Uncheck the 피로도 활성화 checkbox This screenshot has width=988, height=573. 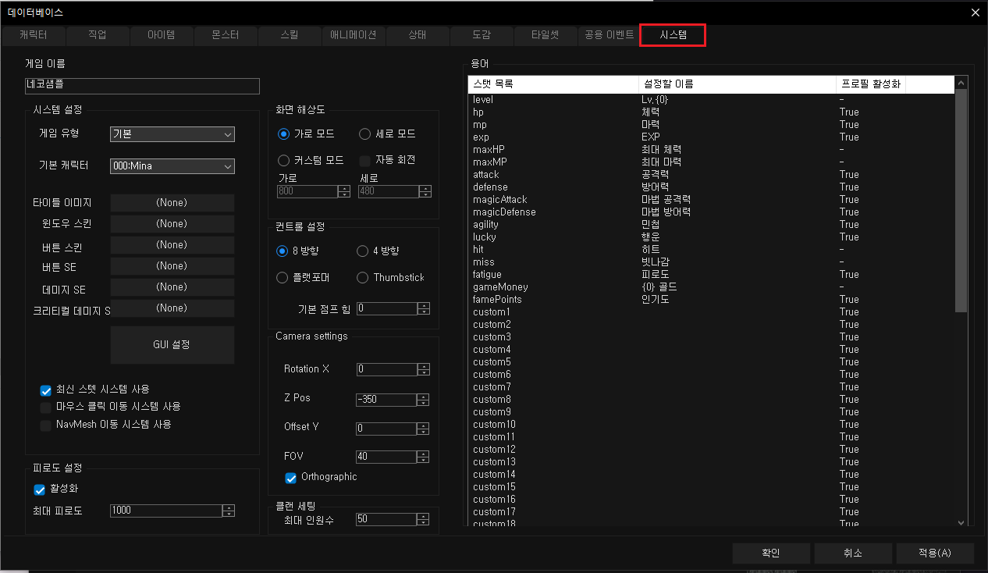pyautogui.click(x=40, y=489)
